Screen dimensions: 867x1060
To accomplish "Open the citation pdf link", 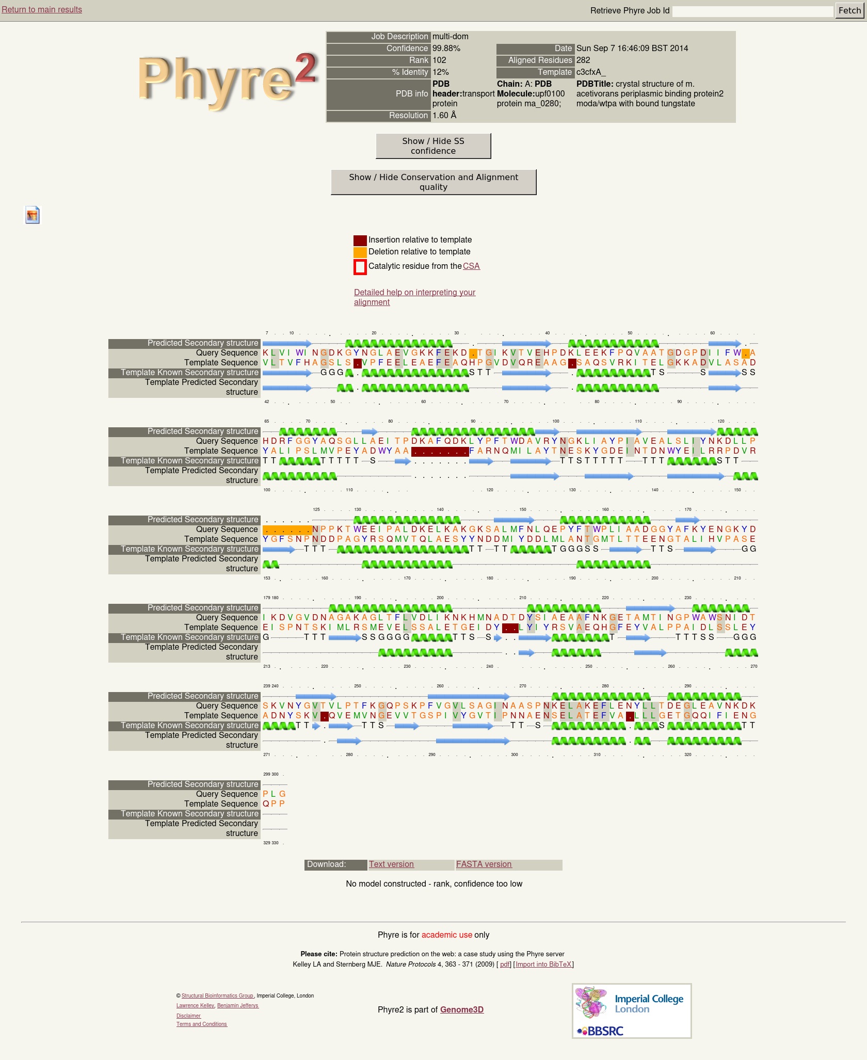I will [505, 965].
